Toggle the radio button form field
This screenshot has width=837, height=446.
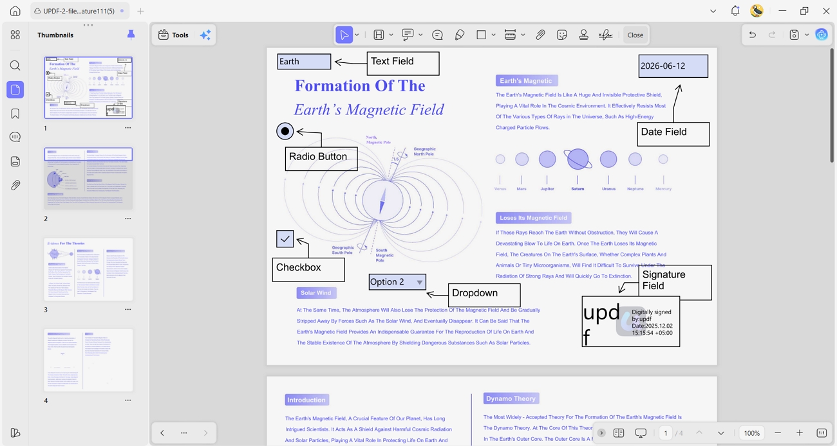(x=285, y=131)
